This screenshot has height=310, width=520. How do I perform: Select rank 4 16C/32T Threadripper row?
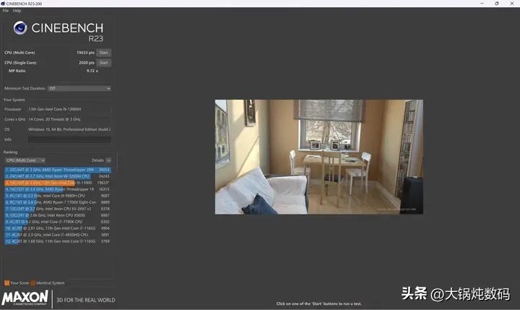pos(58,189)
